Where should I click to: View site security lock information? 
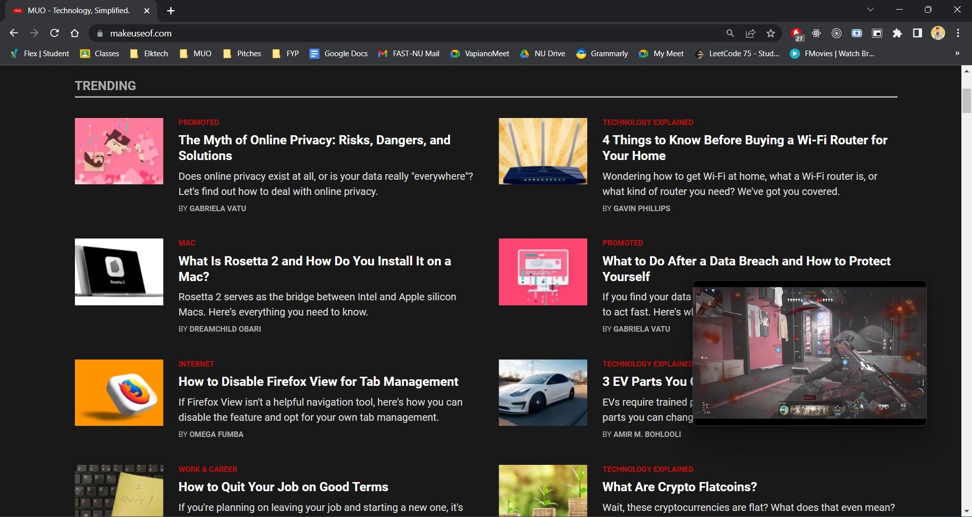[x=100, y=33]
